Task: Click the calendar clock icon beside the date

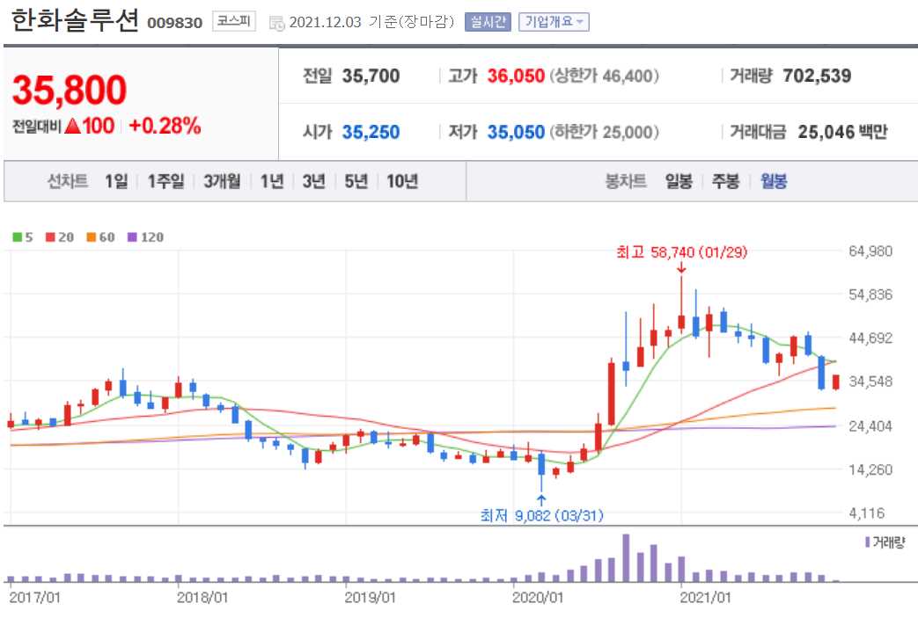Action: (276, 24)
